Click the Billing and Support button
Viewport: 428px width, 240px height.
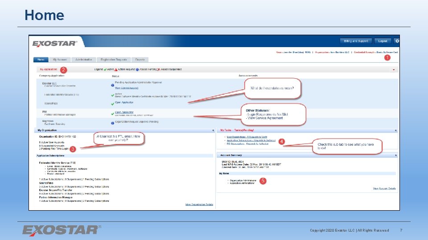click(x=356, y=41)
